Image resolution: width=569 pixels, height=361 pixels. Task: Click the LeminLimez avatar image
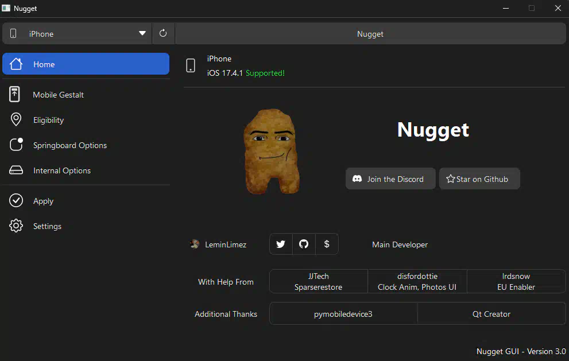click(x=195, y=244)
